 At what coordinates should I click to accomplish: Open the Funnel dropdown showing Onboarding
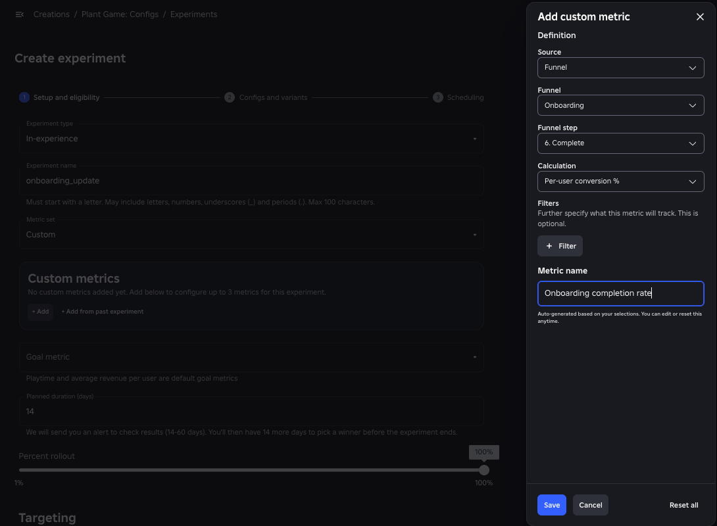point(620,106)
